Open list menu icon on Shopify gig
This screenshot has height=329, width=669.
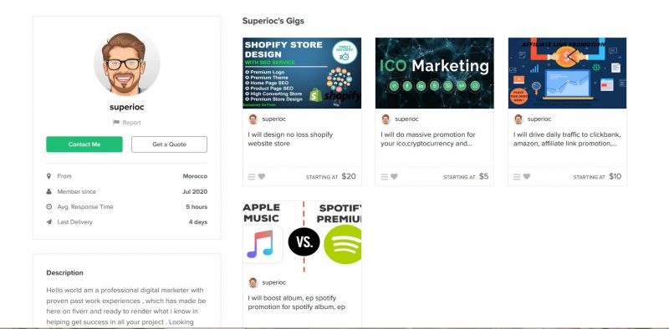click(252, 176)
